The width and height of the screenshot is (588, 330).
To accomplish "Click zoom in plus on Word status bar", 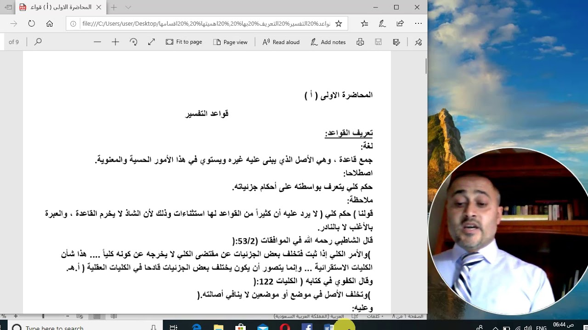I will click(15, 316).
